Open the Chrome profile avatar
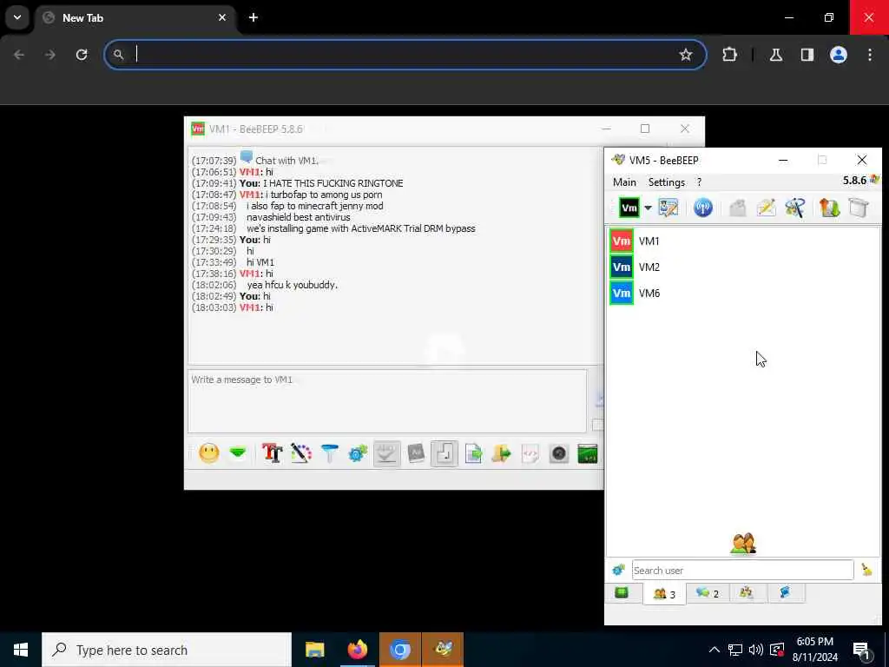This screenshot has width=889, height=667. (838, 55)
